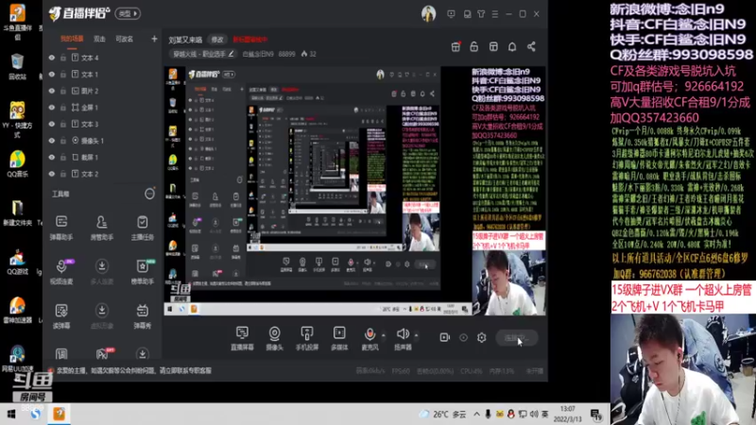Open the layout panel icon in the header
This screenshot has height=425, width=756.
493,46
